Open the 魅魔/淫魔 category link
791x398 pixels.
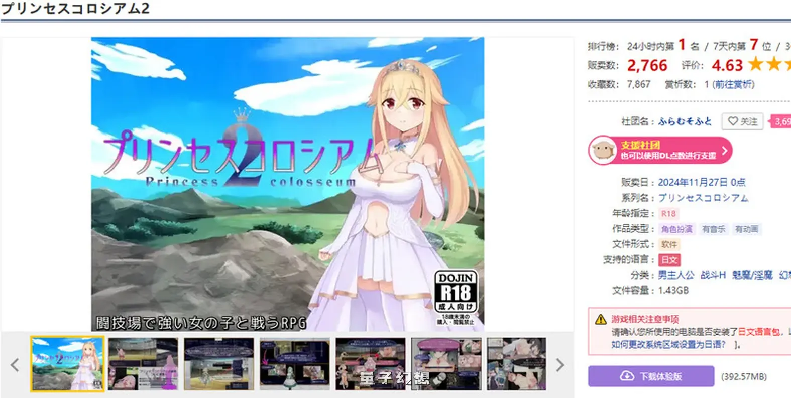coord(752,275)
